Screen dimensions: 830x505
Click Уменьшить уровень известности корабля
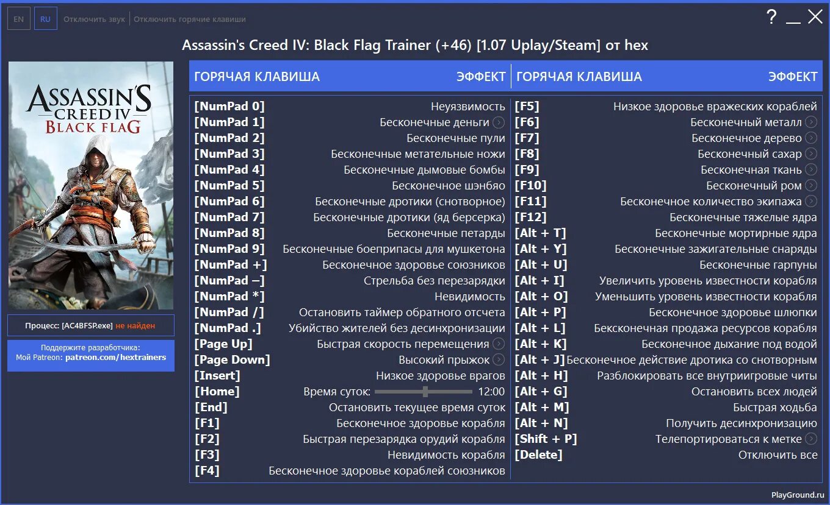click(x=706, y=297)
